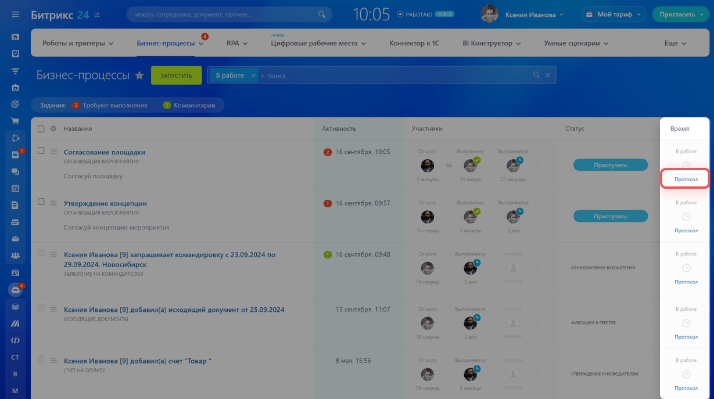Viewport: 714px width, 399px height.
Task: Open the shopping cart sidebar icon
Action: (x=15, y=121)
